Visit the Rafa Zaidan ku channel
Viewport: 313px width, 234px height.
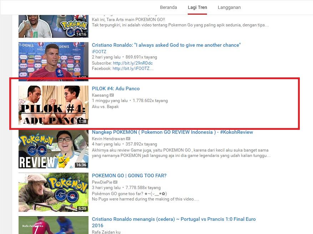coord(106,232)
